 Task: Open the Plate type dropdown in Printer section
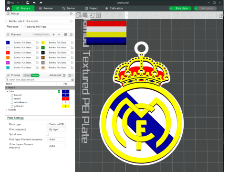tap(47, 27)
